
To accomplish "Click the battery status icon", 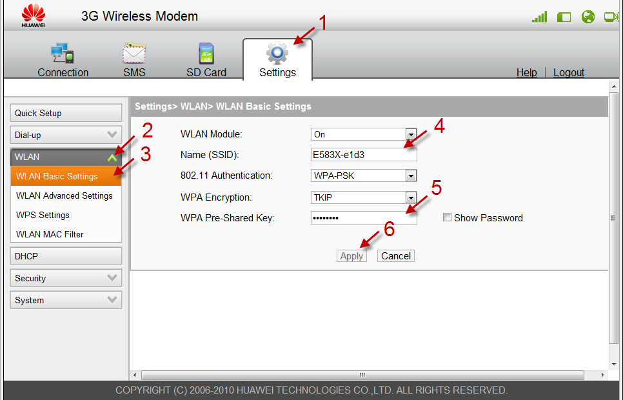I will pos(564,17).
